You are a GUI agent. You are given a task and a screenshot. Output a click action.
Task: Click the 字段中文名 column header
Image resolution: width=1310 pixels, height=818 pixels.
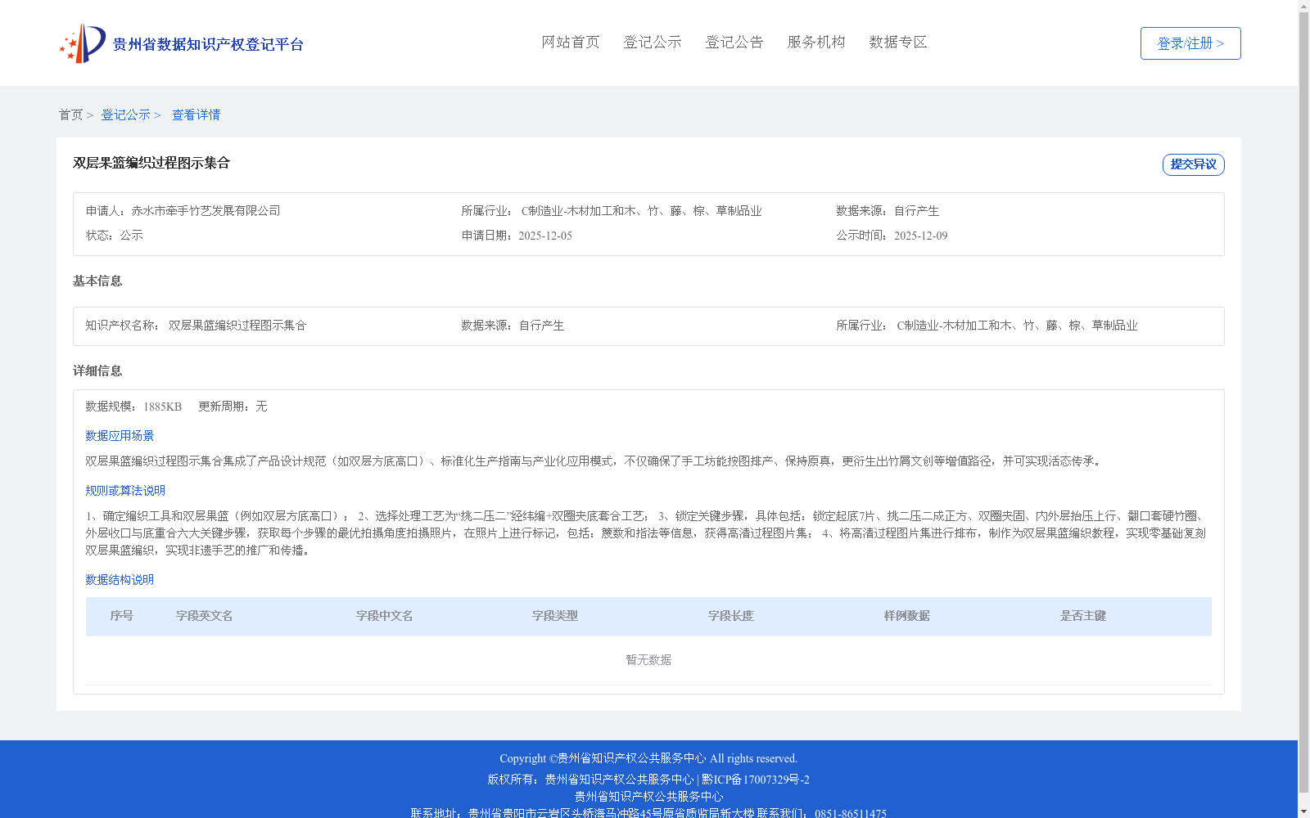pos(385,616)
